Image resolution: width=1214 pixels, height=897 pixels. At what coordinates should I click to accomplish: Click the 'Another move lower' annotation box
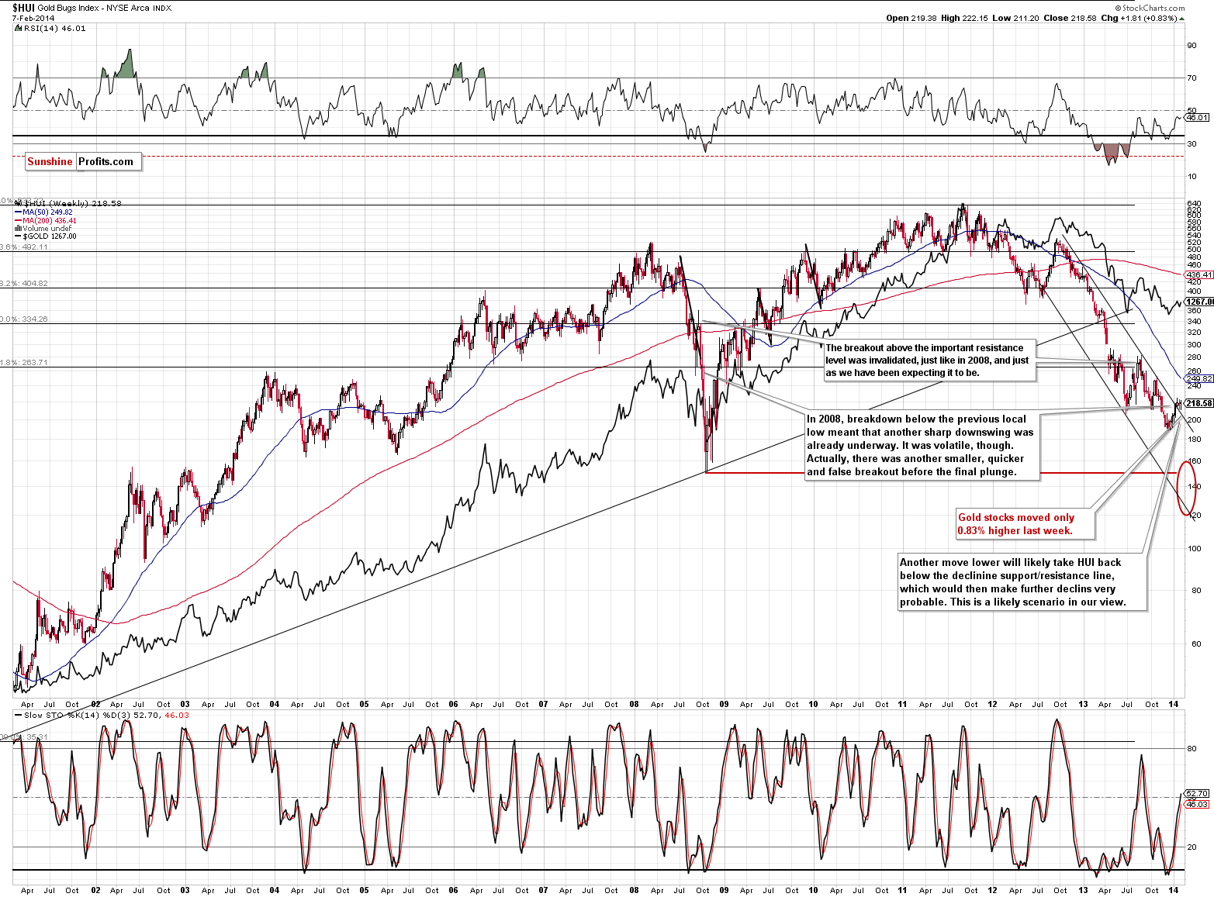pyautogui.click(x=1022, y=582)
